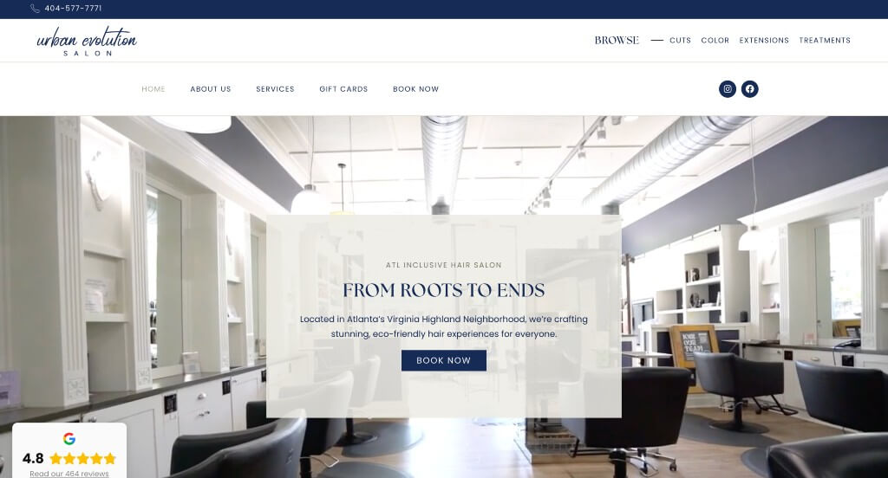This screenshot has height=478, width=888.
Task: Click the gold star rating
Action: (82, 458)
